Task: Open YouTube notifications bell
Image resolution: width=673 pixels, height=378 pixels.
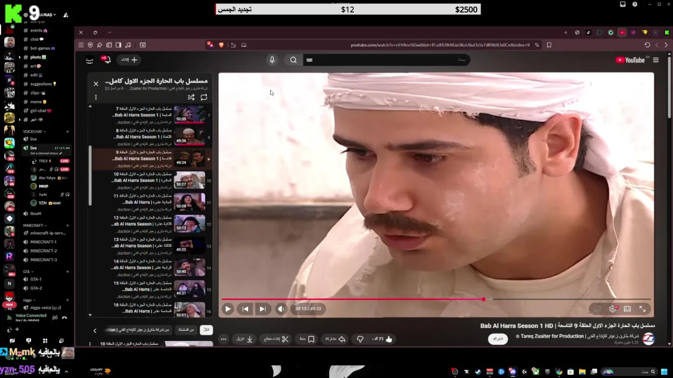Action: 106,60
